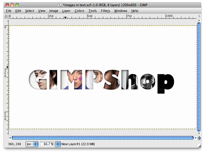Screen dimensions: 205x154
Task: Open the Filters menu
Action: [105, 11]
